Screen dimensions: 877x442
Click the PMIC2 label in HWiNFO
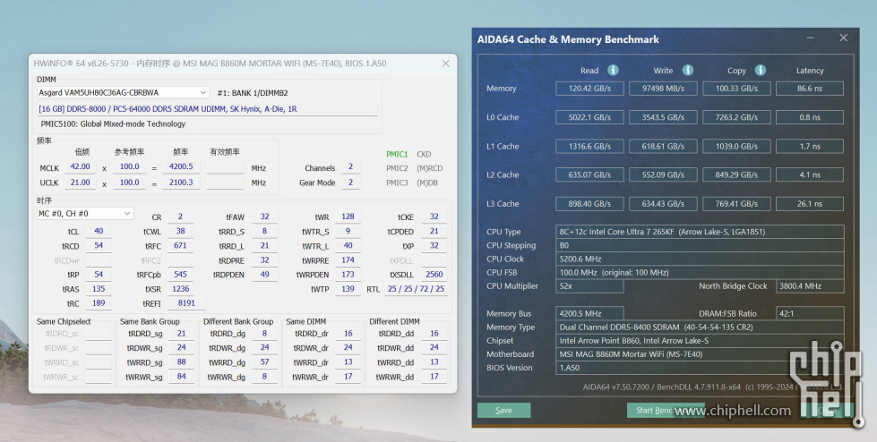tap(397, 168)
